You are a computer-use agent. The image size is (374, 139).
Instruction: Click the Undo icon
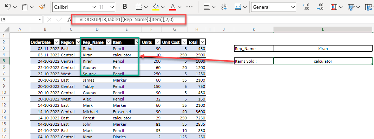pyautogui.click(x=8, y=7)
